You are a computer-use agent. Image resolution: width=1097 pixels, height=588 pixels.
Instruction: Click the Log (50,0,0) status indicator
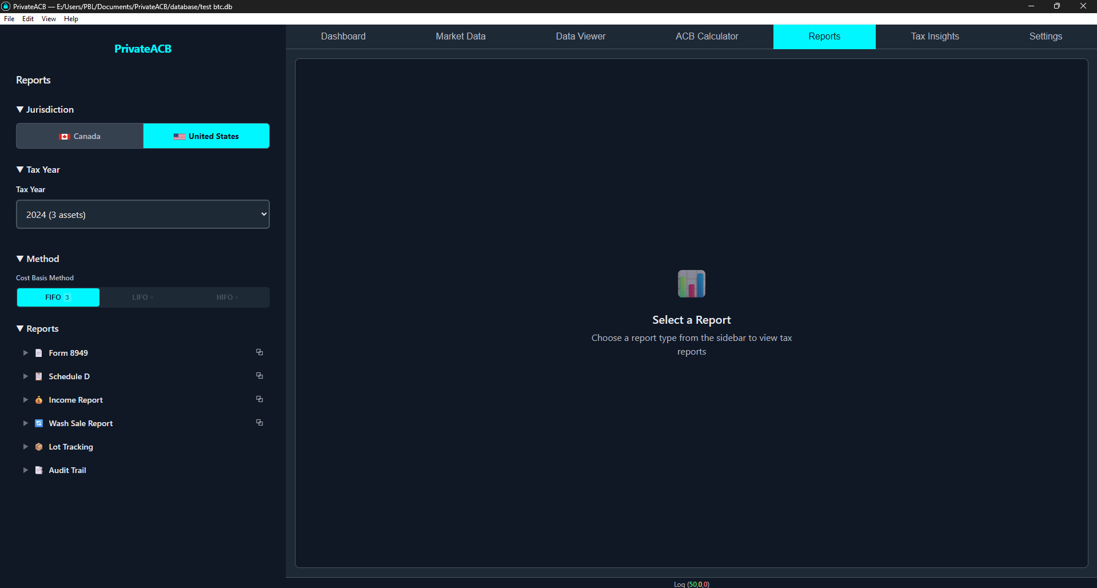[x=691, y=584]
